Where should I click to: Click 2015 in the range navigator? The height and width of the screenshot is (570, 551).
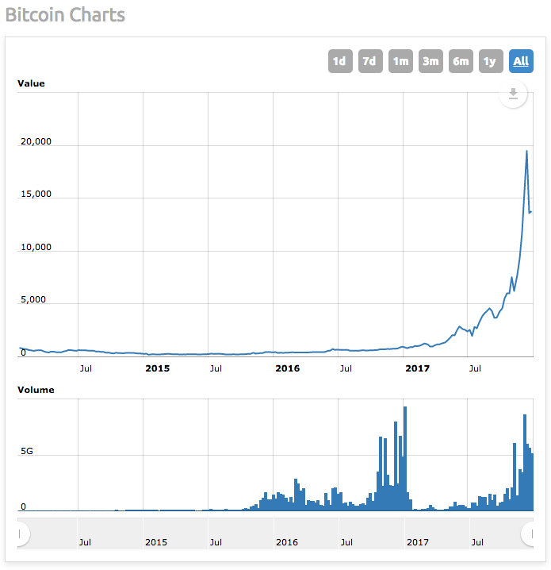tap(156, 542)
